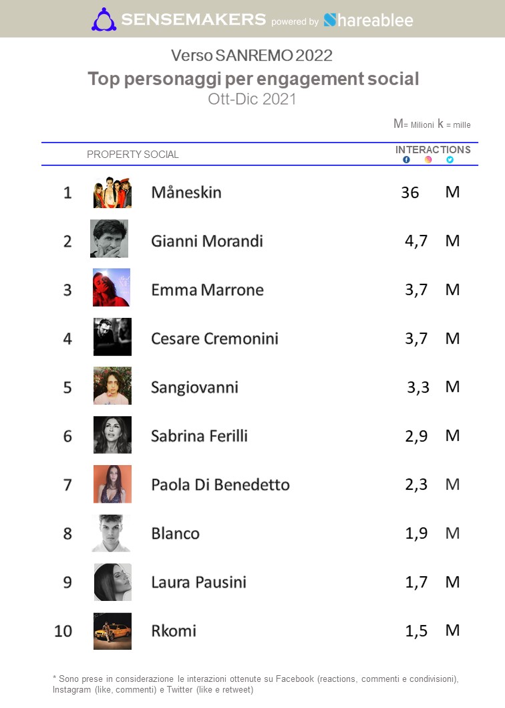Click the Shareablee logo in header
This screenshot has width=505, height=708.
click(x=368, y=20)
